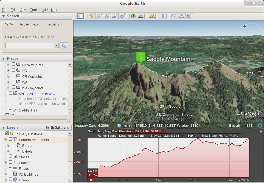Image resolution: width=264 pixels, height=183 pixels.
Task: Open the File menu
Action: [x=5, y=10]
